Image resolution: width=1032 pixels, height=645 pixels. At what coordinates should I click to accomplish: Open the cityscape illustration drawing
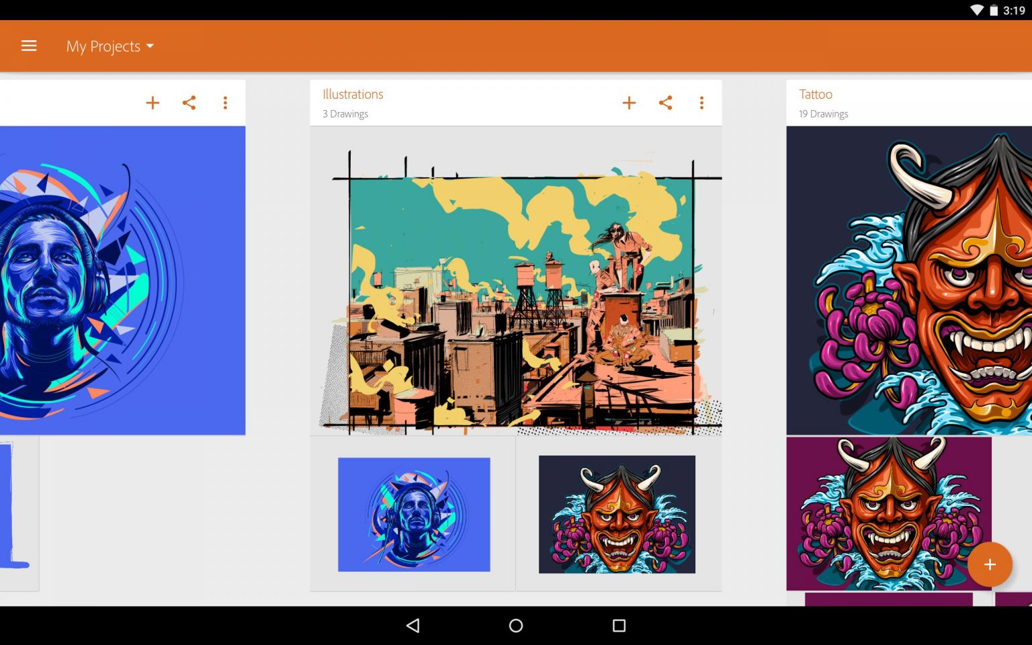[x=516, y=282]
